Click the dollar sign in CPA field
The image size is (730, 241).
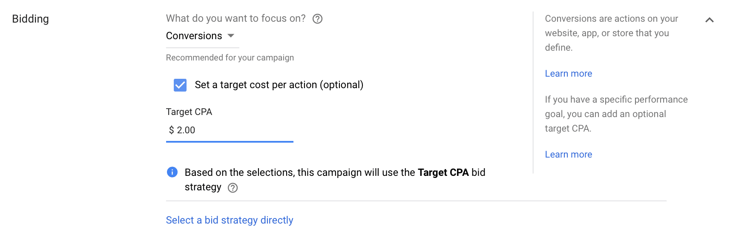[171, 130]
